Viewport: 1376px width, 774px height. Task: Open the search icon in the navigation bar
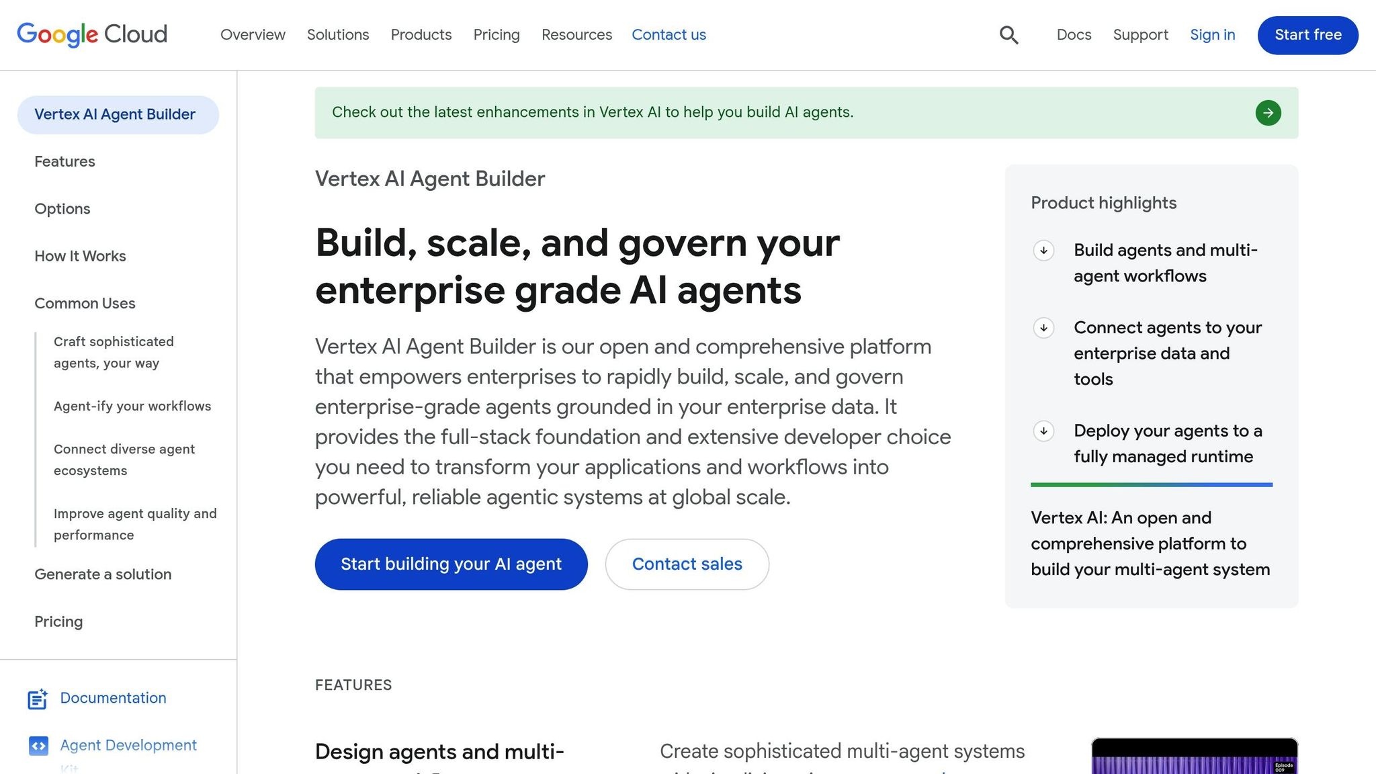click(x=1008, y=34)
